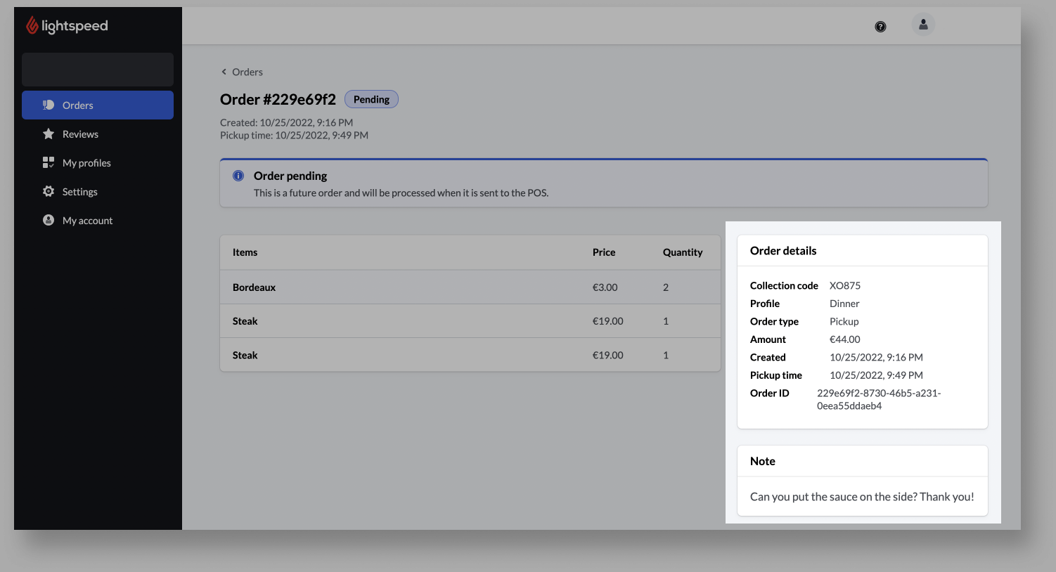Navigate back using the Orders breadcrumb chevron
The height and width of the screenshot is (572, 1056).
point(223,72)
